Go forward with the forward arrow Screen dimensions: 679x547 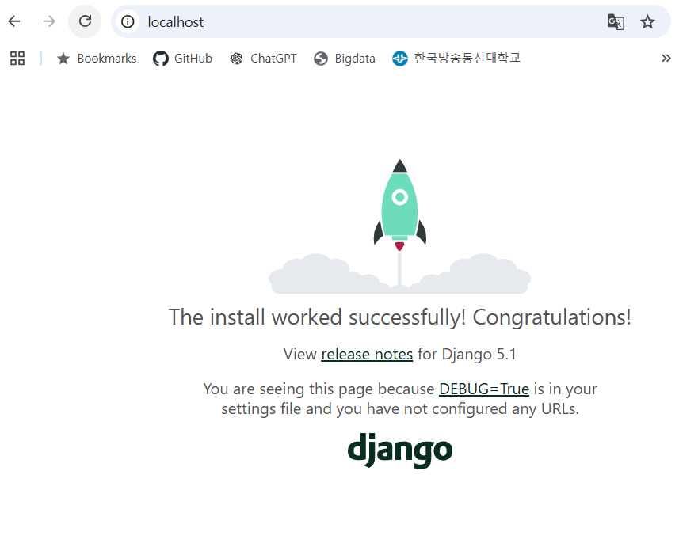(49, 21)
